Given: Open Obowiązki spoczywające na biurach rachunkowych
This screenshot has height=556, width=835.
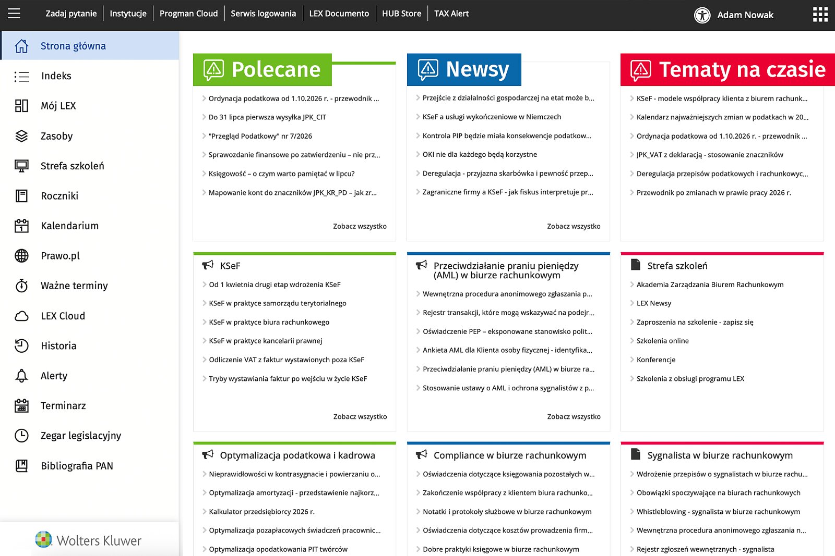Looking at the screenshot, I should tap(719, 493).
